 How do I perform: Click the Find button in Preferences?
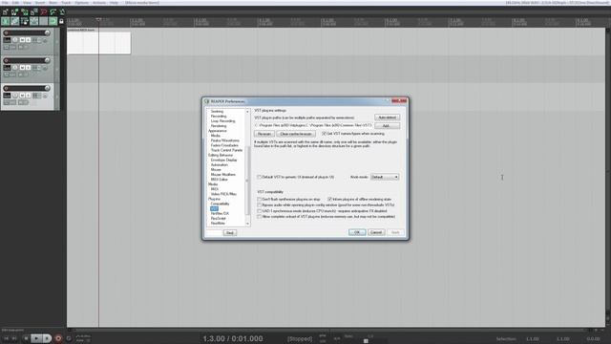(x=230, y=233)
